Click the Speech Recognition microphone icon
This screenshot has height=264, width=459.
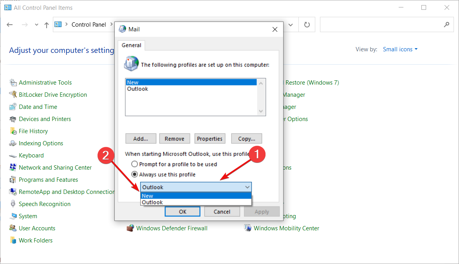[x=13, y=204]
